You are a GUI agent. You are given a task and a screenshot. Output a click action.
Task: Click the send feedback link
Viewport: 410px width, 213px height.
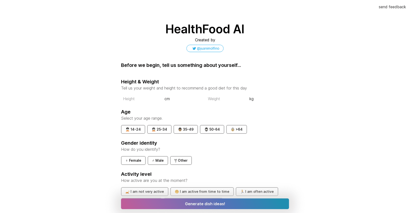(x=392, y=7)
